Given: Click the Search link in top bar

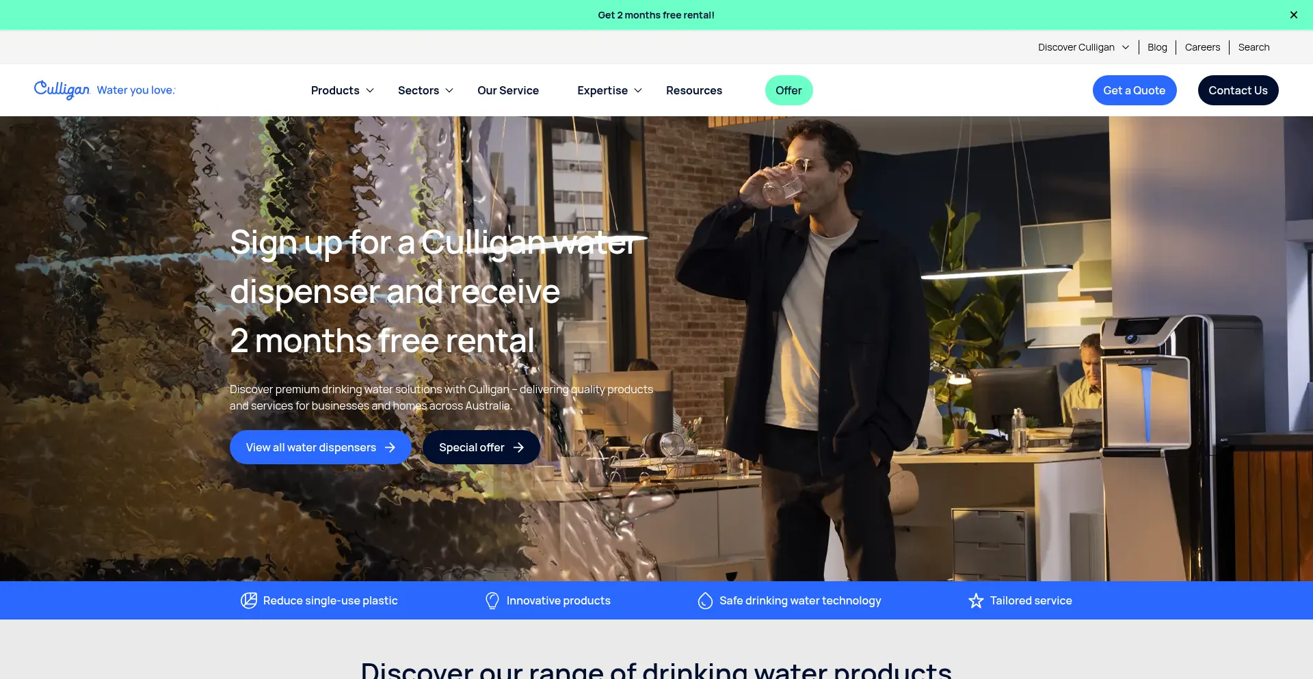Looking at the screenshot, I should click(x=1254, y=47).
